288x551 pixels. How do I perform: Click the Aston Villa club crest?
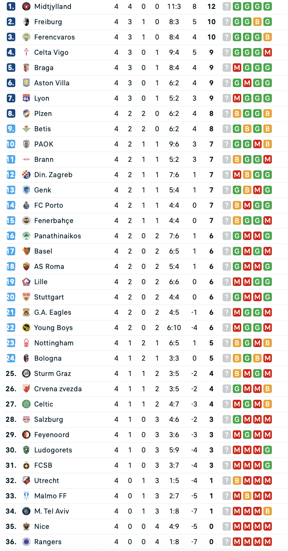(x=26, y=83)
